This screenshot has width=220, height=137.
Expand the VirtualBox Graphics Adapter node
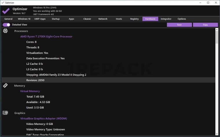pyautogui.click(x=43, y=119)
